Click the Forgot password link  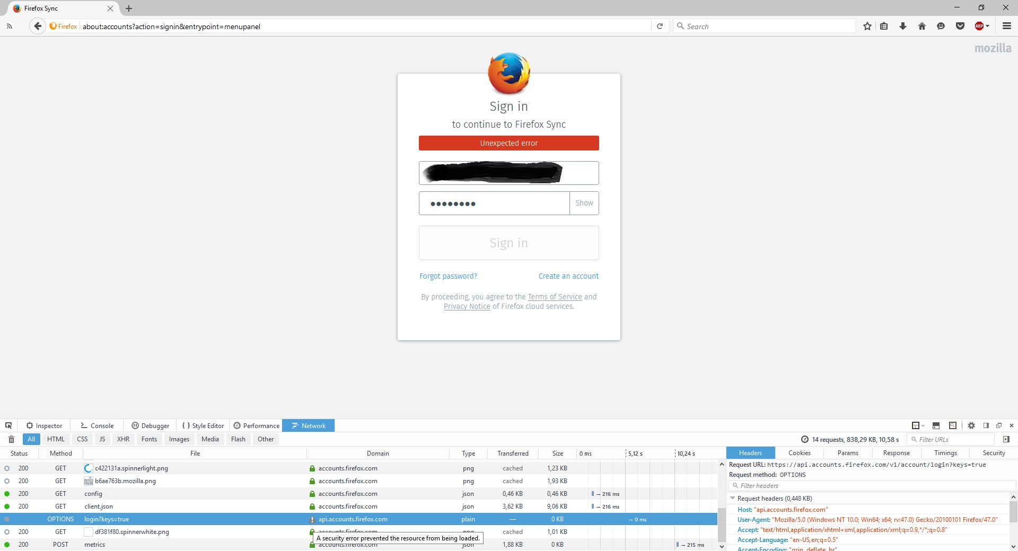[448, 276]
